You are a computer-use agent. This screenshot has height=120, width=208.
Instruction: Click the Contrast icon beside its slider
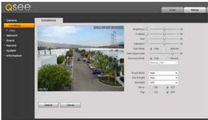tap(147, 34)
